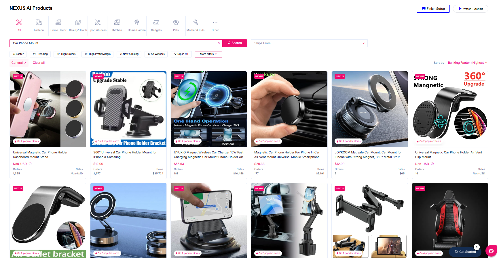Open the Ranking Factor sort dropdown
The width and height of the screenshot is (499, 258).
tap(467, 63)
